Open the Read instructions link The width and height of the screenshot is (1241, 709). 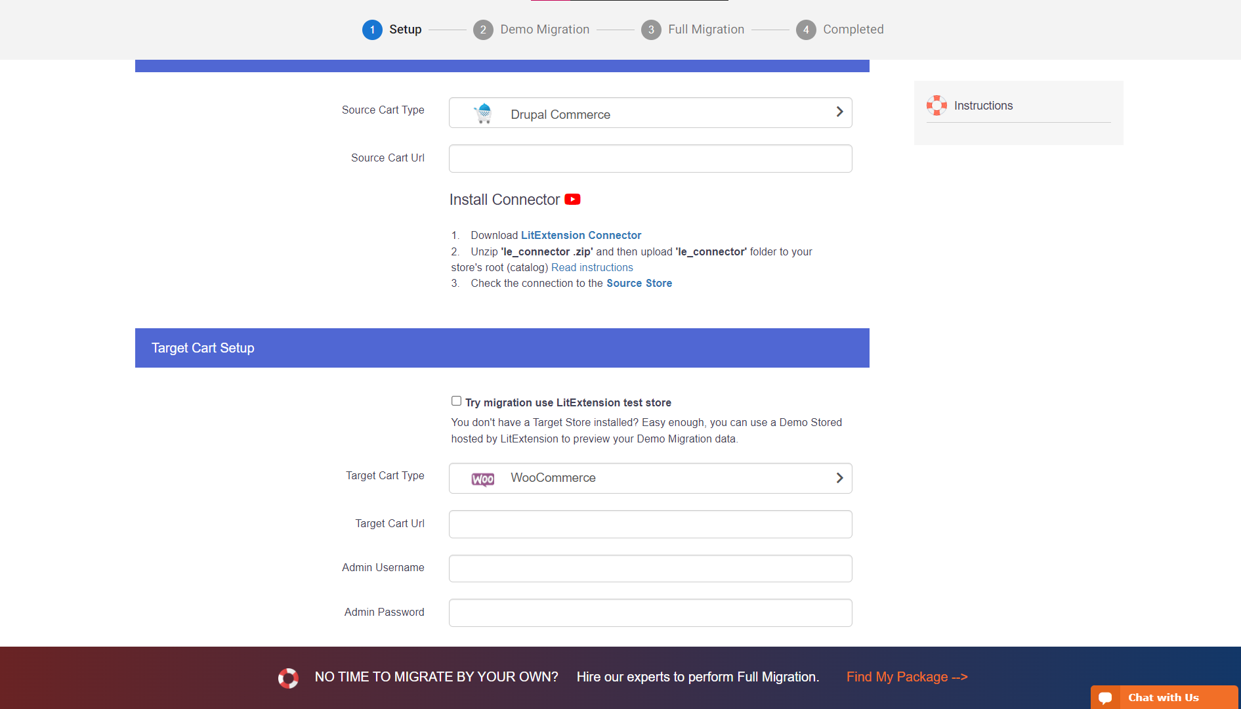pyautogui.click(x=592, y=267)
